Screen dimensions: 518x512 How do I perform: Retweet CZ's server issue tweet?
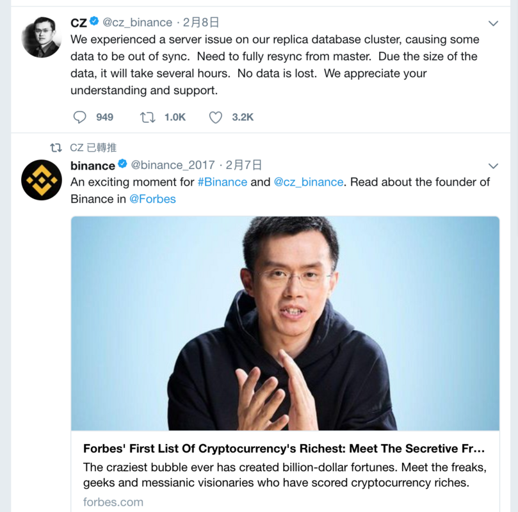tap(147, 117)
